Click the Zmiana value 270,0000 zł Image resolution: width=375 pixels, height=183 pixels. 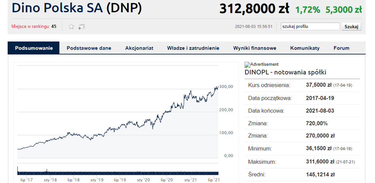[x=320, y=136]
